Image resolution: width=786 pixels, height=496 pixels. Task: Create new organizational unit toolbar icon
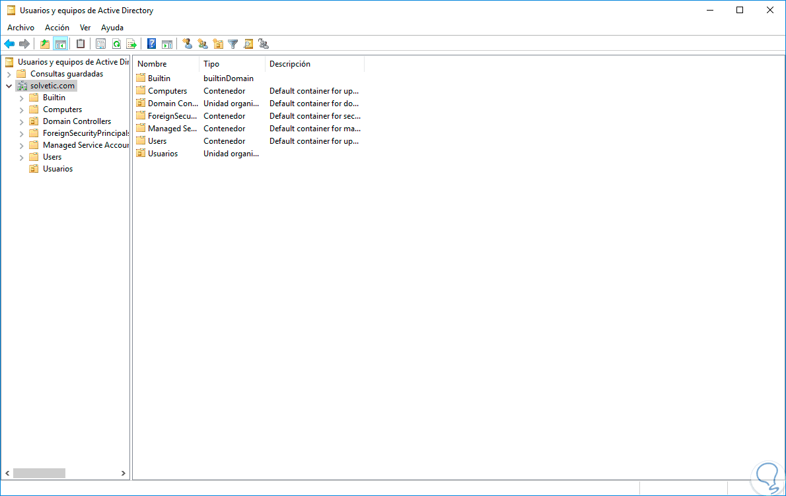point(218,44)
